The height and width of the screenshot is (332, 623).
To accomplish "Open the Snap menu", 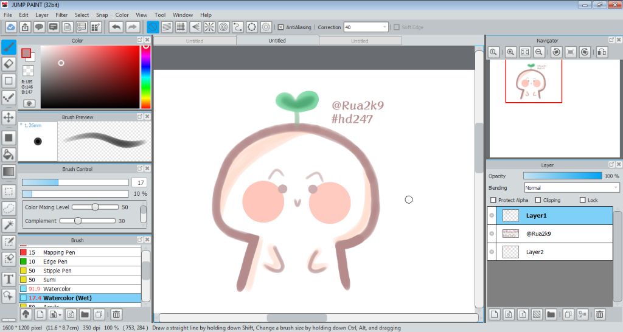I will pyautogui.click(x=102, y=15).
